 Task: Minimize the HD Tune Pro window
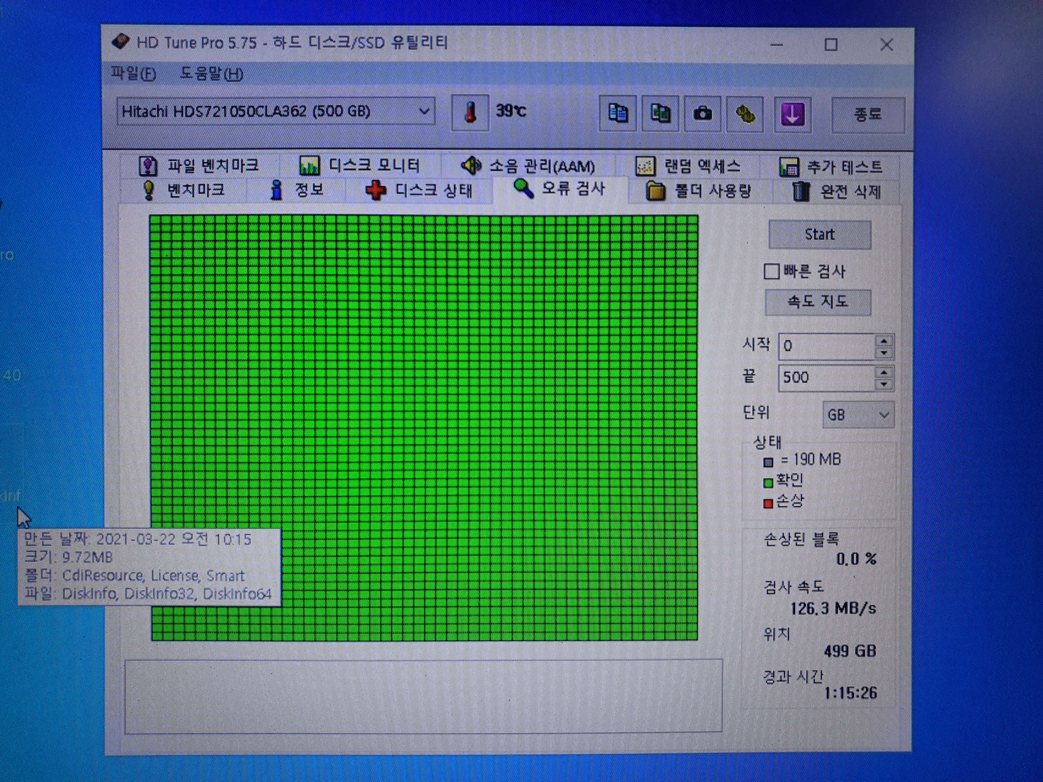777,45
